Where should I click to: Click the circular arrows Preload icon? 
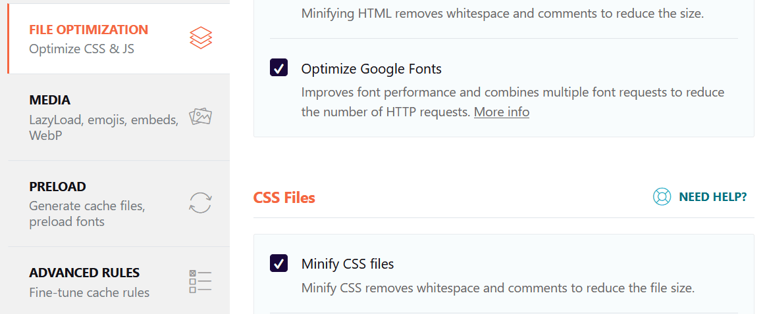tap(201, 203)
